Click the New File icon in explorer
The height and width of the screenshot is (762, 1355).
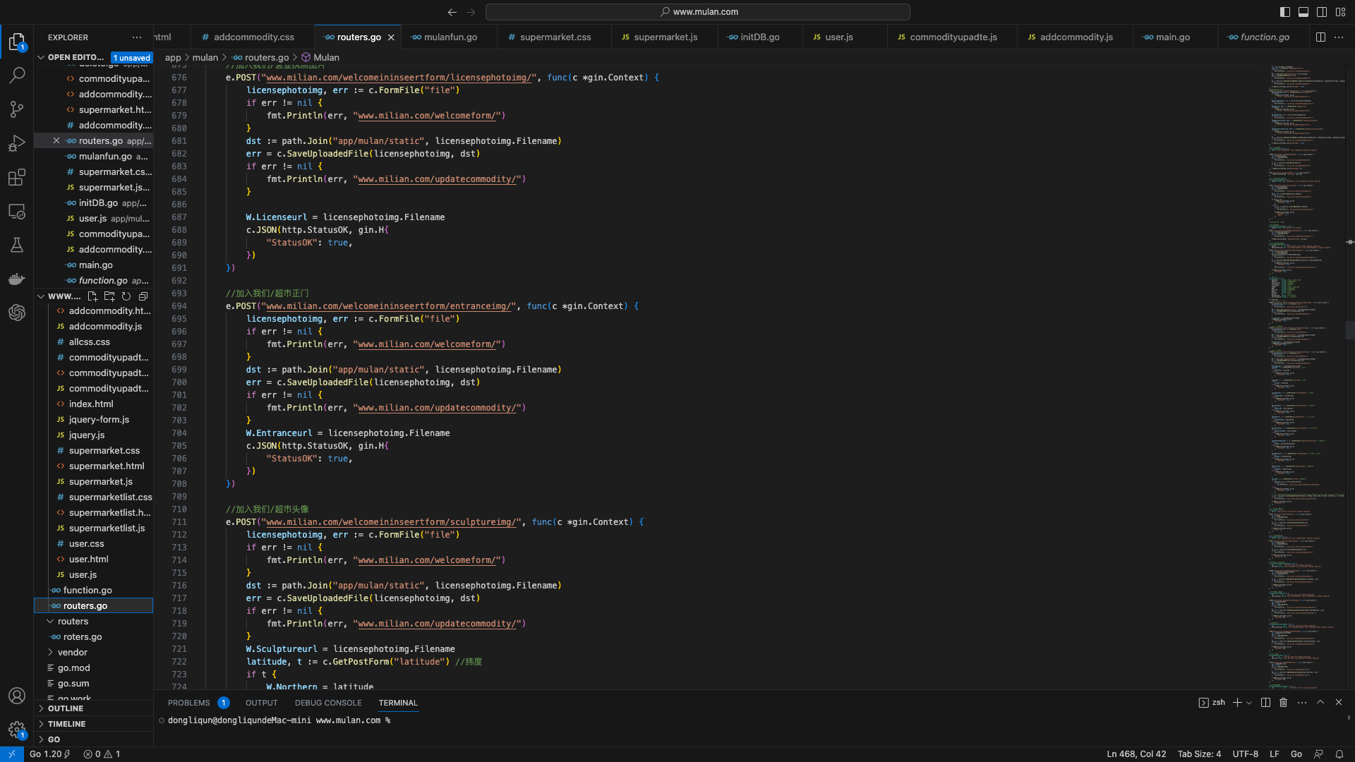(92, 296)
